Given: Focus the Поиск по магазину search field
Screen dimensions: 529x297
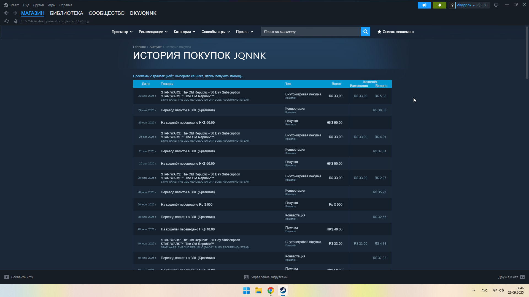Looking at the screenshot, I should click(x=311, y=32).
